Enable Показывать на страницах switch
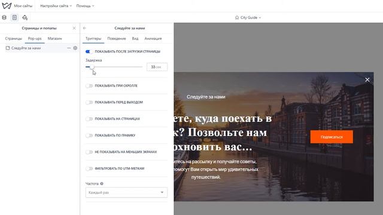Image resolution: width=383 pixels, height=215 pixels. (x=89, y=119)
